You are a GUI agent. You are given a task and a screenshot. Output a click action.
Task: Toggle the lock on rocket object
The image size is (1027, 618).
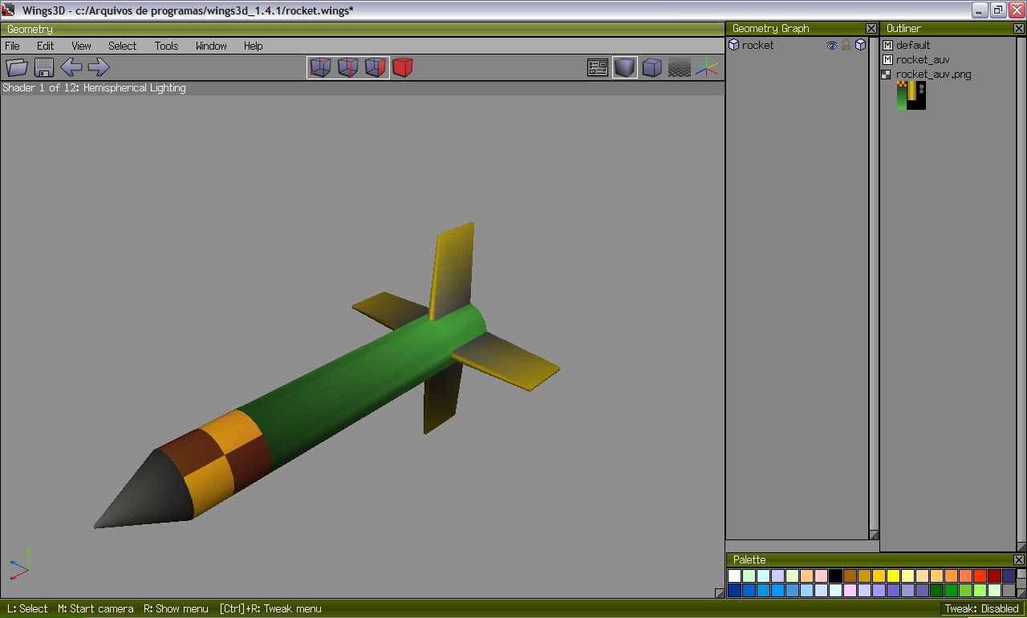(x=846, y=46)
